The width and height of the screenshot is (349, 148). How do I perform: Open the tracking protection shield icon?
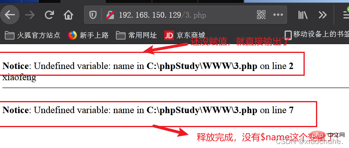pyautogui.click(x=93, y=15)
